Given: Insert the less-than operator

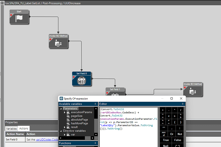Looking at the screenshot, I should point(169,116).
